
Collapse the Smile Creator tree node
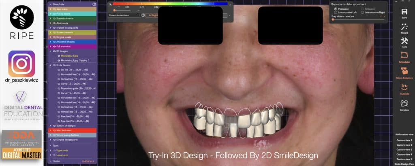[50, 65]
